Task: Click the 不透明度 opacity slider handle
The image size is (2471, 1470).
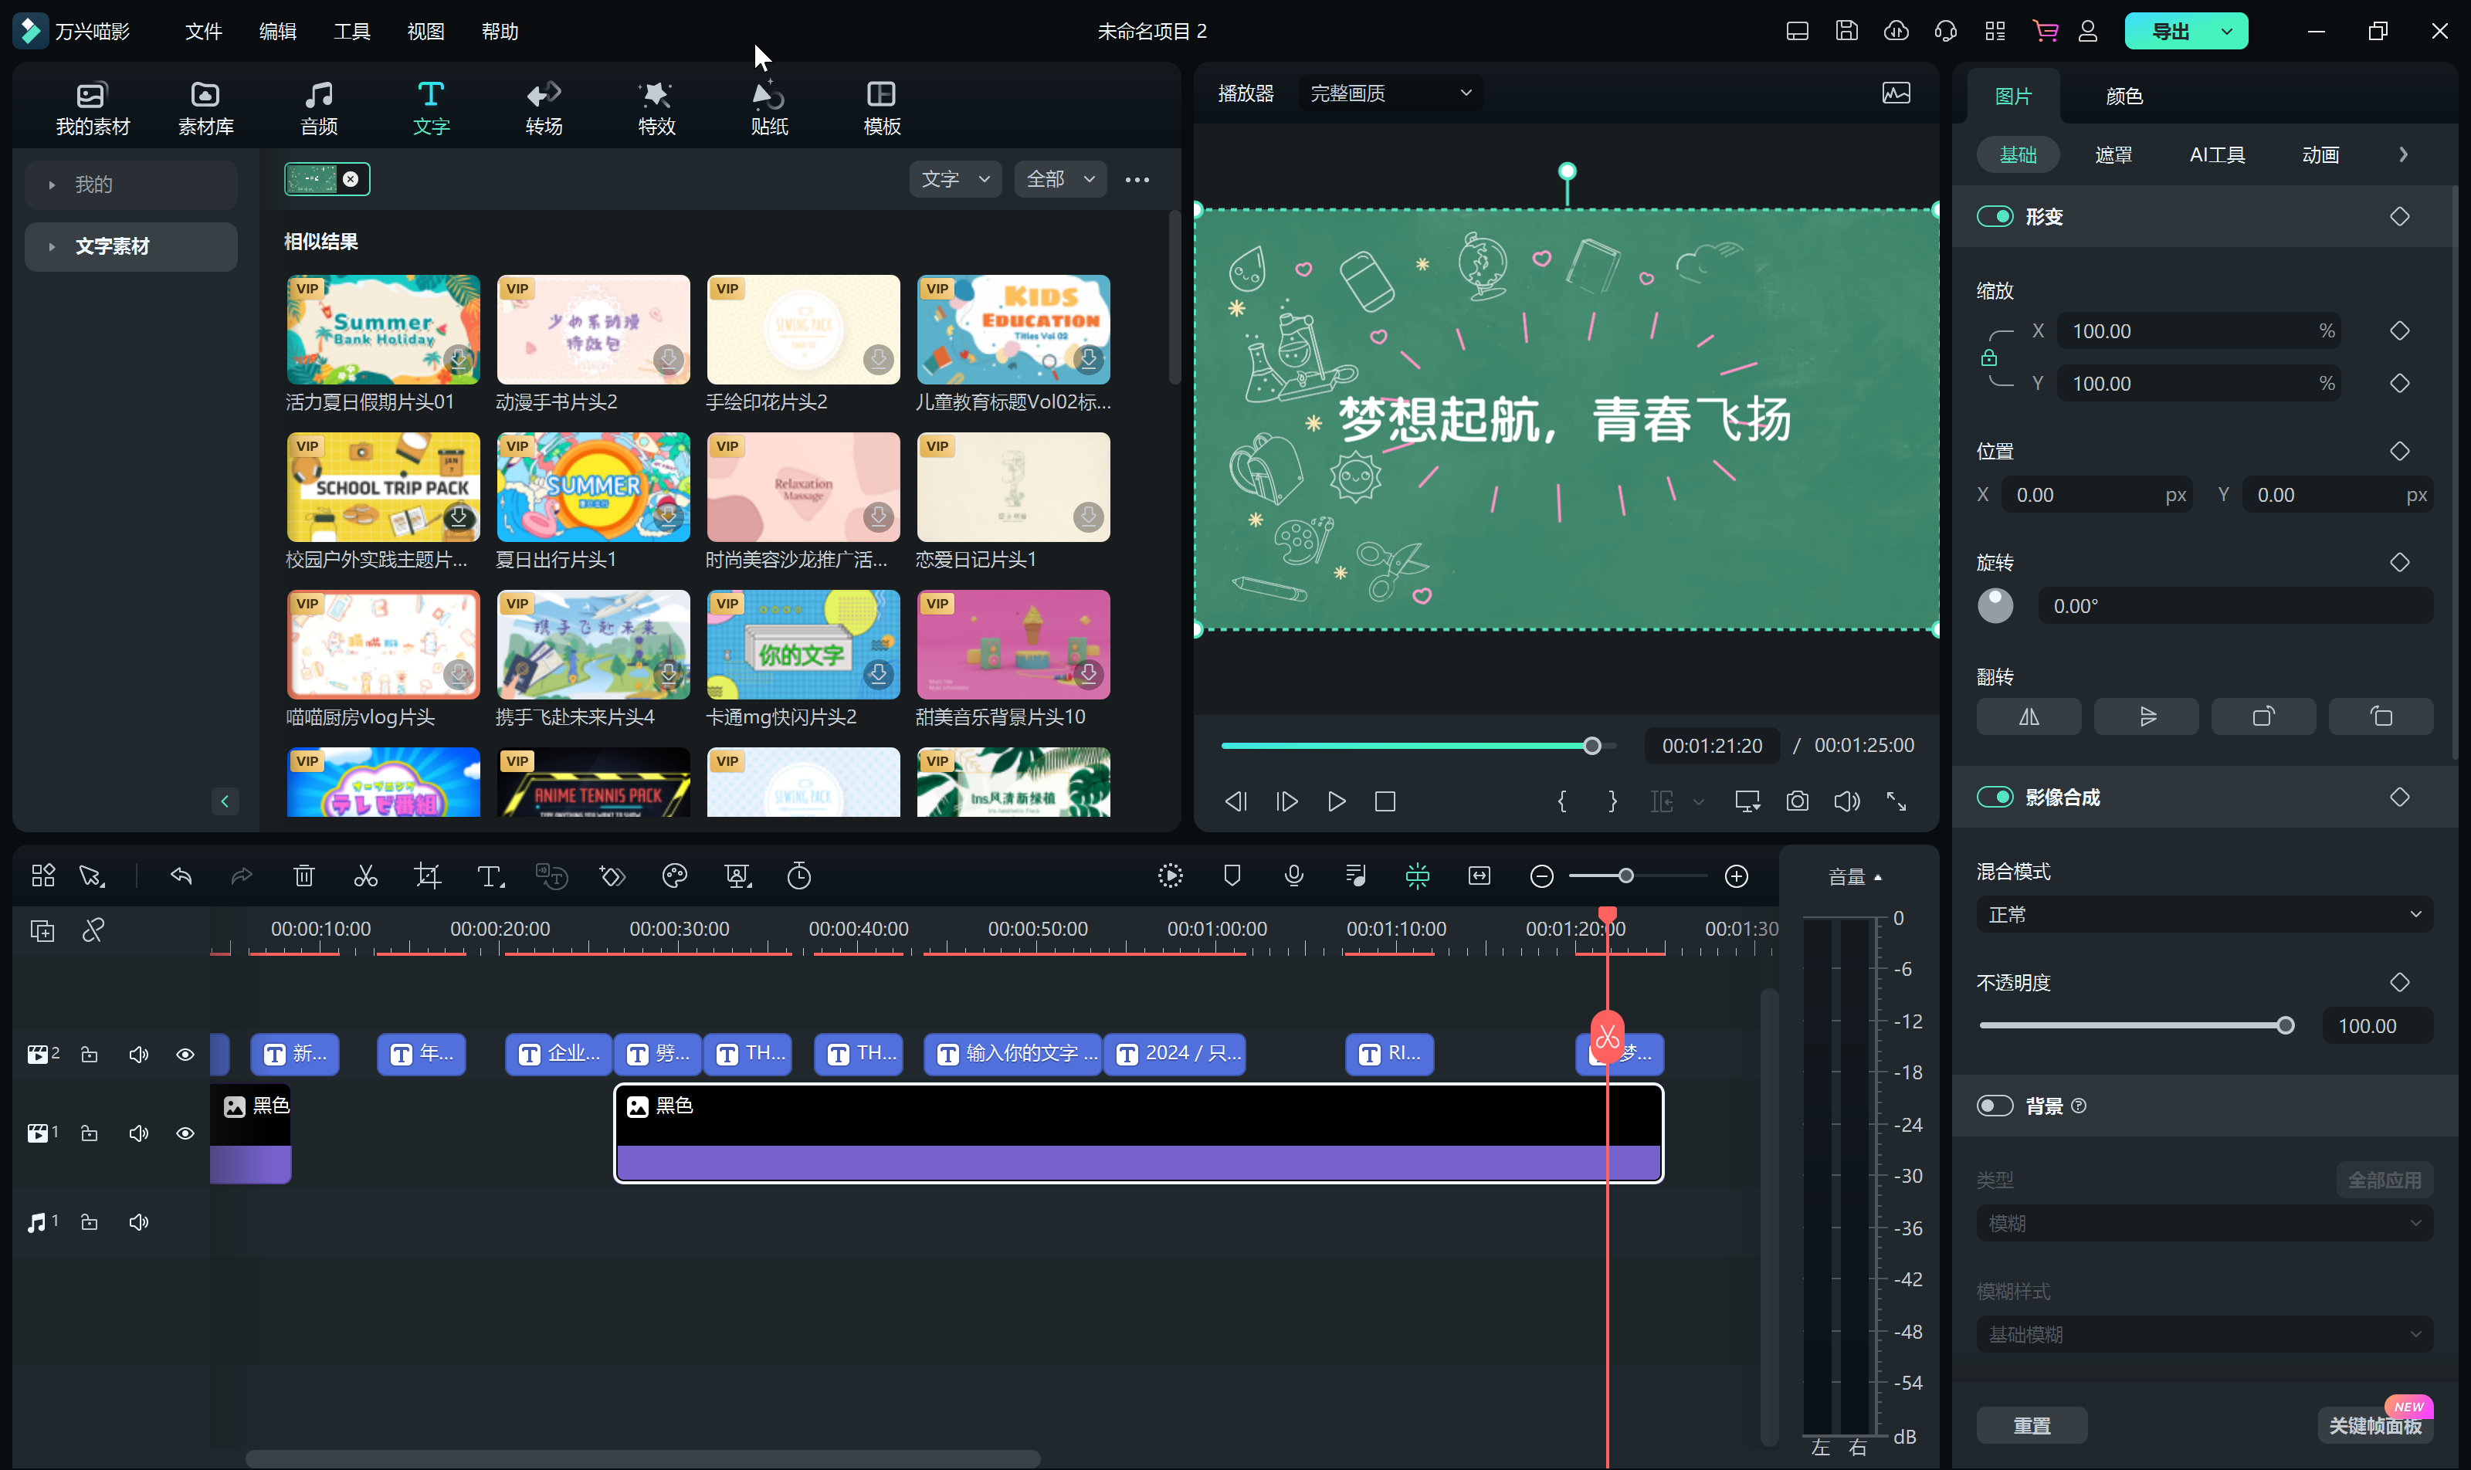Action: (x=2285, y=1026)
